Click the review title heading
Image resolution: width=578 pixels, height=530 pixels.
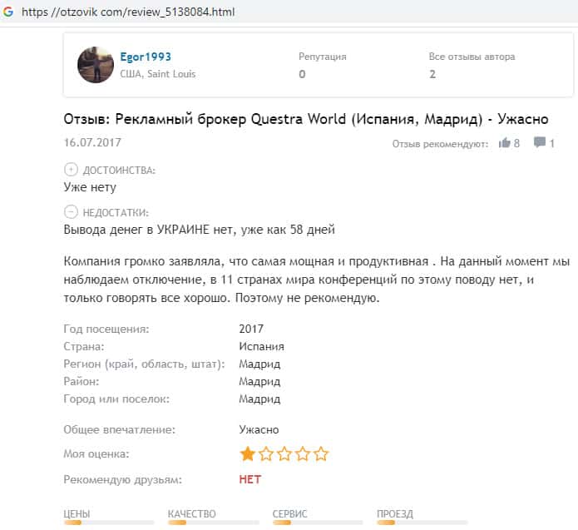[x=305, y=120]
